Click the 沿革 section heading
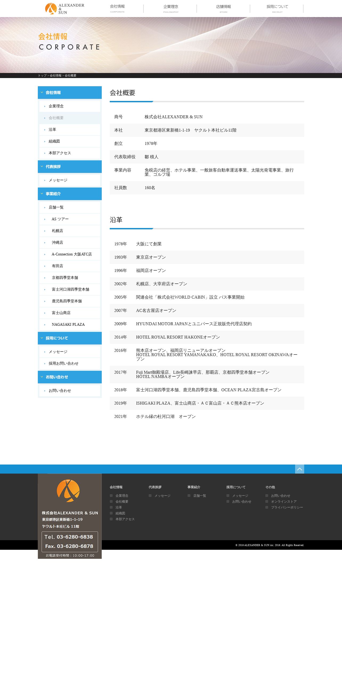The height and width of the screenshot is (684, 342). tap(116, 220)
